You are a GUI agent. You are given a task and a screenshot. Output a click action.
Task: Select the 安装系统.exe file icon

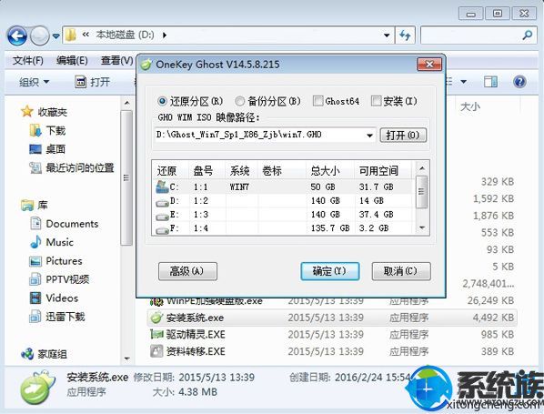[x=156, y=318]
